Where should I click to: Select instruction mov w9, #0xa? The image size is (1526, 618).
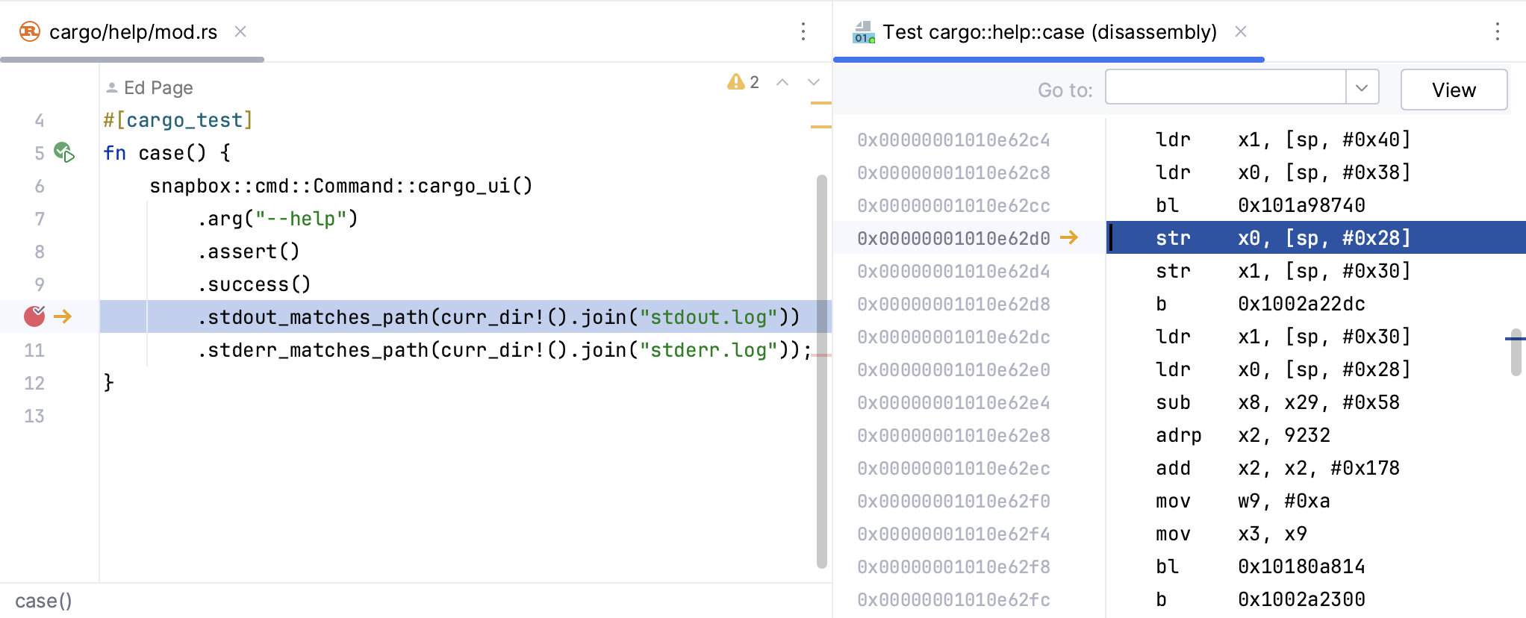click(1243, 501)
